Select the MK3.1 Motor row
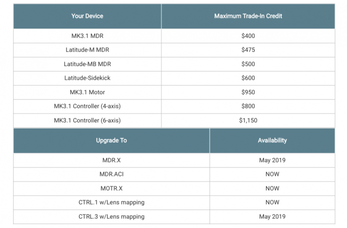 [87, 92]
